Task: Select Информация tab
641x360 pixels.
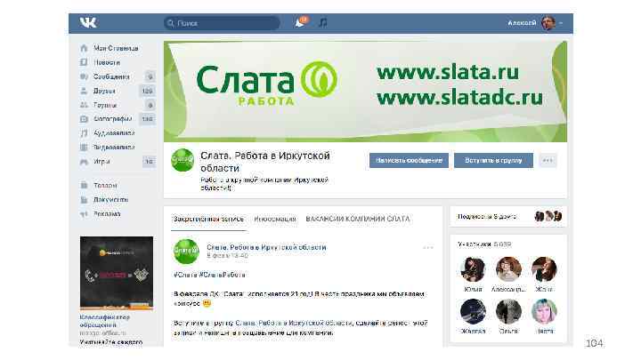Action: [x=275, y=220]
